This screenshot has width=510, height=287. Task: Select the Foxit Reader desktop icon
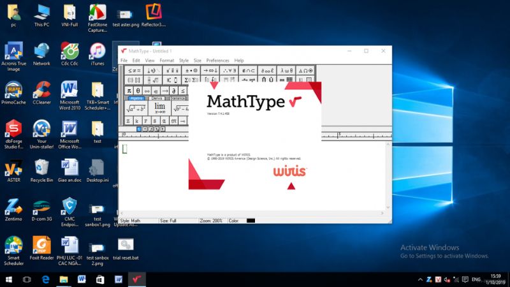click(41, 249)
